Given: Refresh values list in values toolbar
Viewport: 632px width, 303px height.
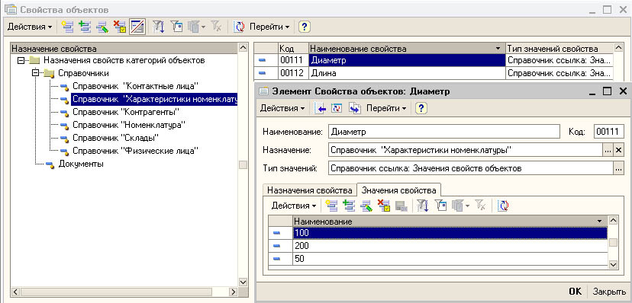Looking at the screenshot, I should click(503, 206).
